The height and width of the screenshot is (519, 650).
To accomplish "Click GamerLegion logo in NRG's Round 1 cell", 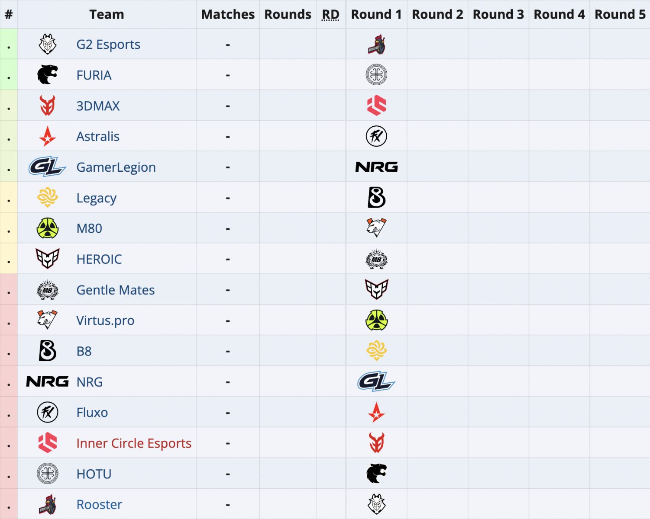I will click(x=376, y=381).
